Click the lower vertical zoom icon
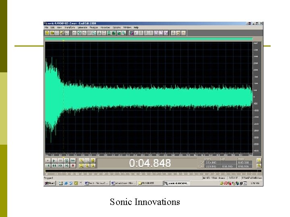Image resolution: width=290 pixels, height=217 pixels. click(x=259, y=166)
